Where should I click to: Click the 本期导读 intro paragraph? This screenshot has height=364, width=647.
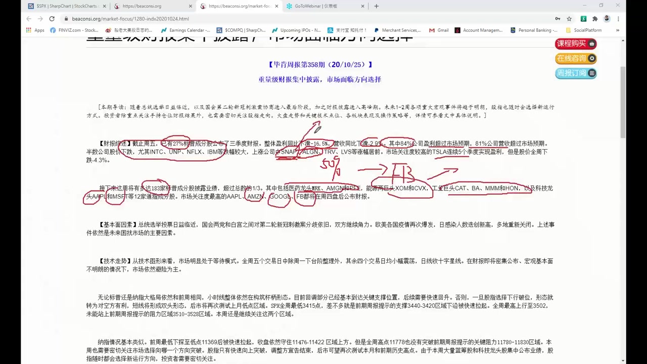(320, 111)
